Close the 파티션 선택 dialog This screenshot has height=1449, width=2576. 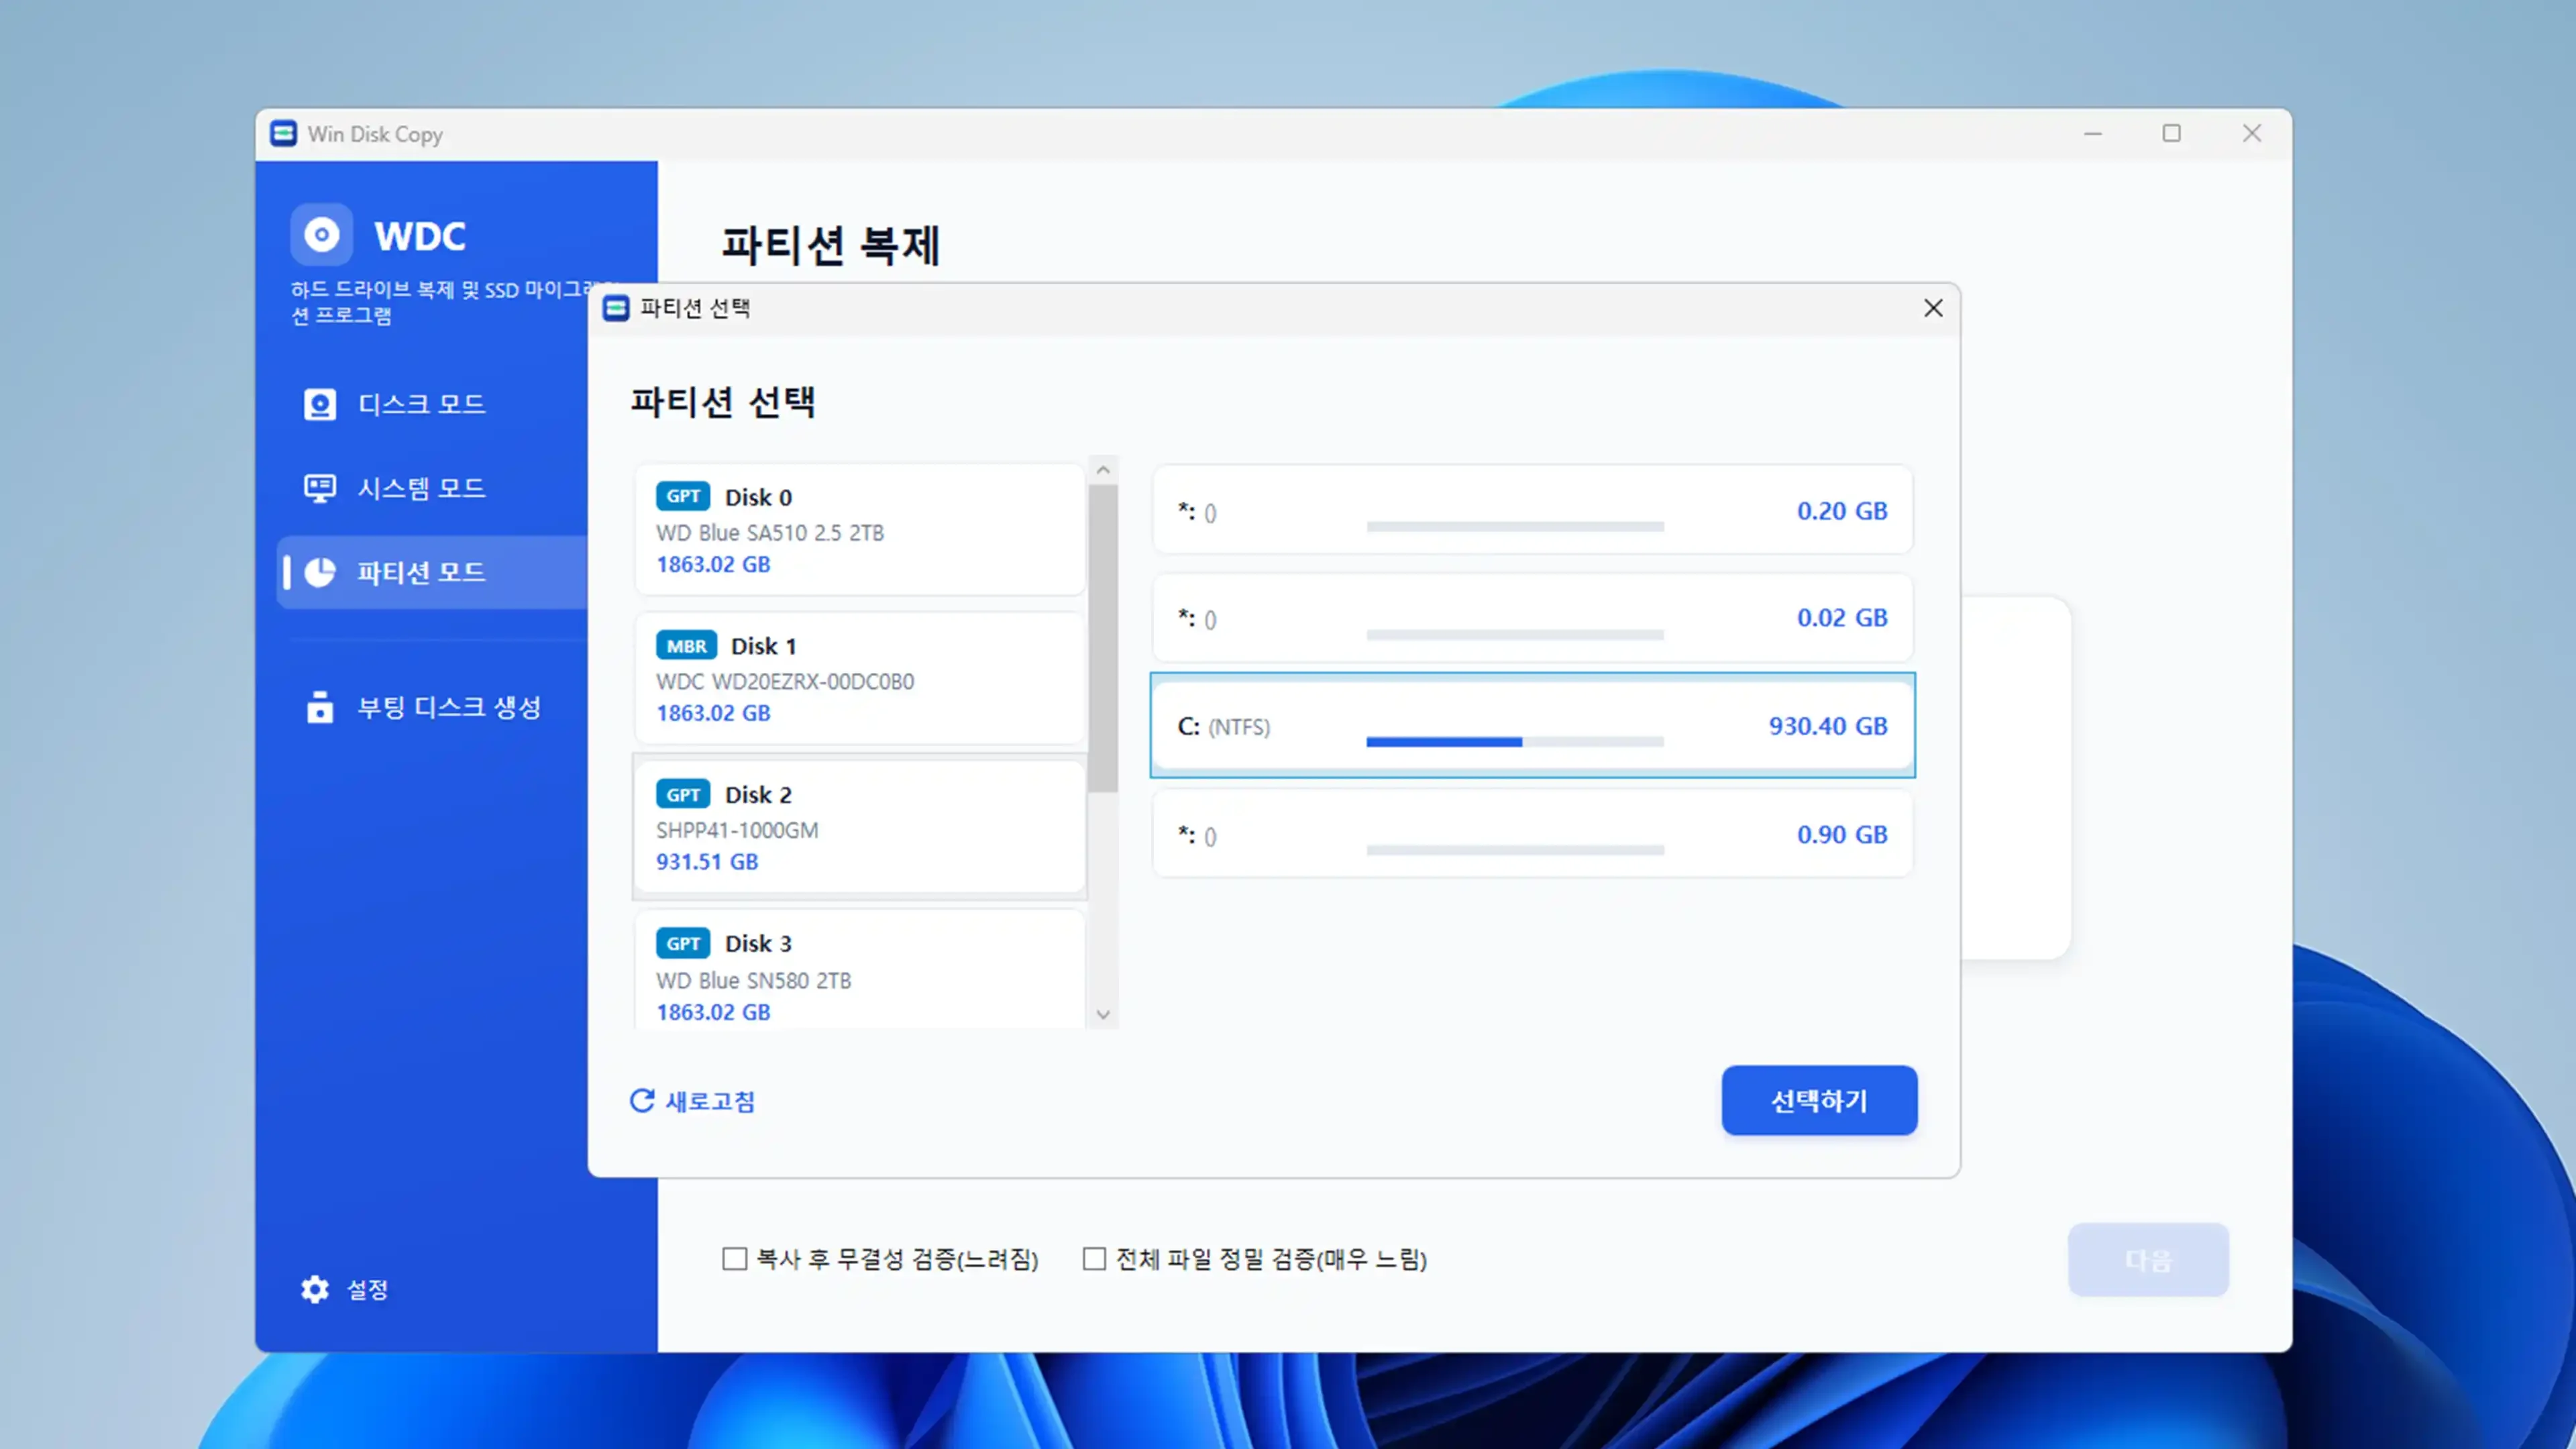(1933, 308)
